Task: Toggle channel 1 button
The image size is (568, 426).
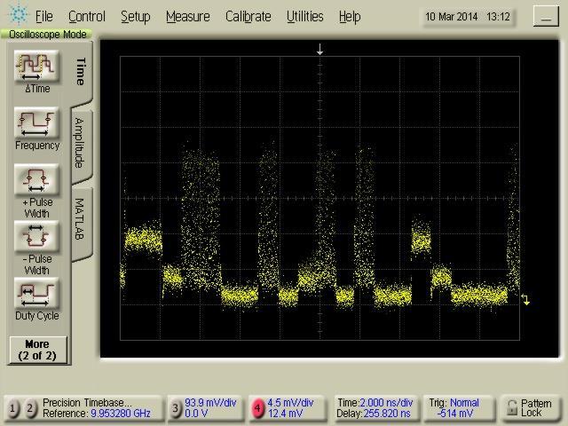Action: tap(12, 408)
